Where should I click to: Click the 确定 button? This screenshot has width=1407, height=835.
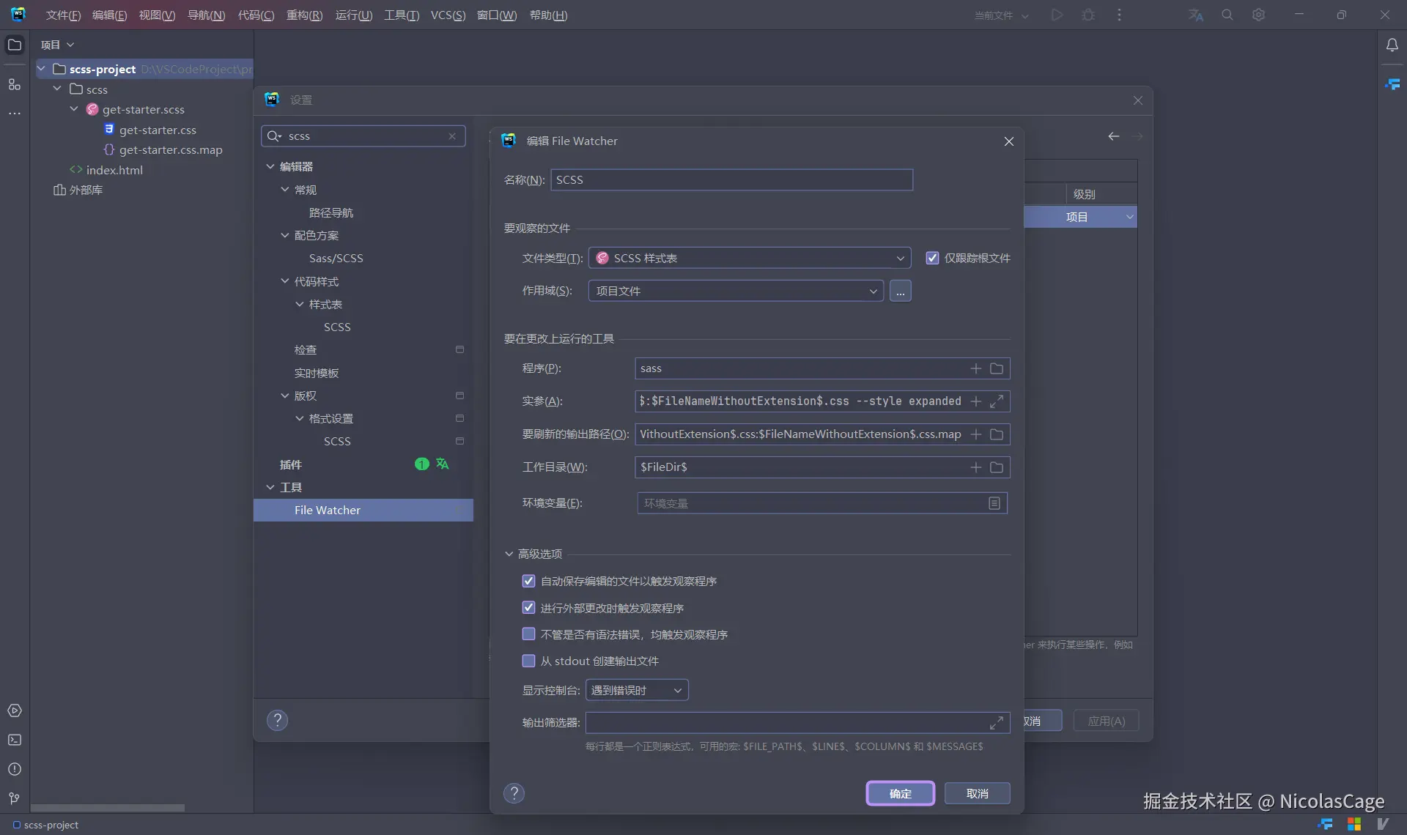click(900, 793)
